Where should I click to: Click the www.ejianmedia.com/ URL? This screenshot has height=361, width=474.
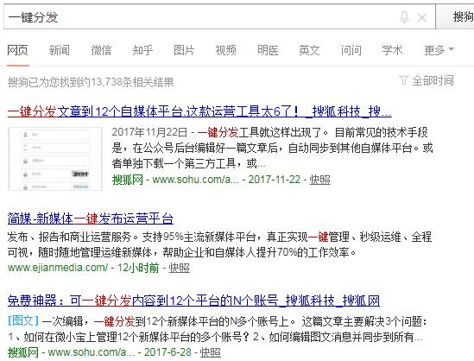pos(58,268)
